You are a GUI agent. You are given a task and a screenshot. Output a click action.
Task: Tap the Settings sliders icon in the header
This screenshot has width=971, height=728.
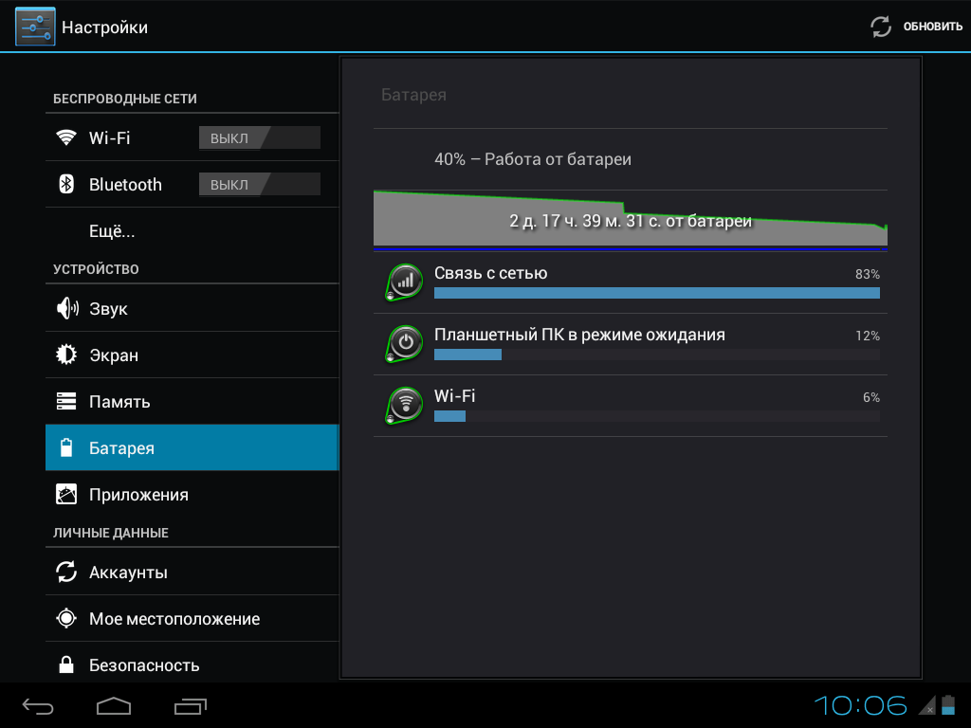[x=35, y=27]
